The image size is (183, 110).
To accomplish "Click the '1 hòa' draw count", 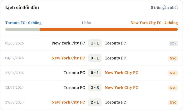I will tap(86, 23).
